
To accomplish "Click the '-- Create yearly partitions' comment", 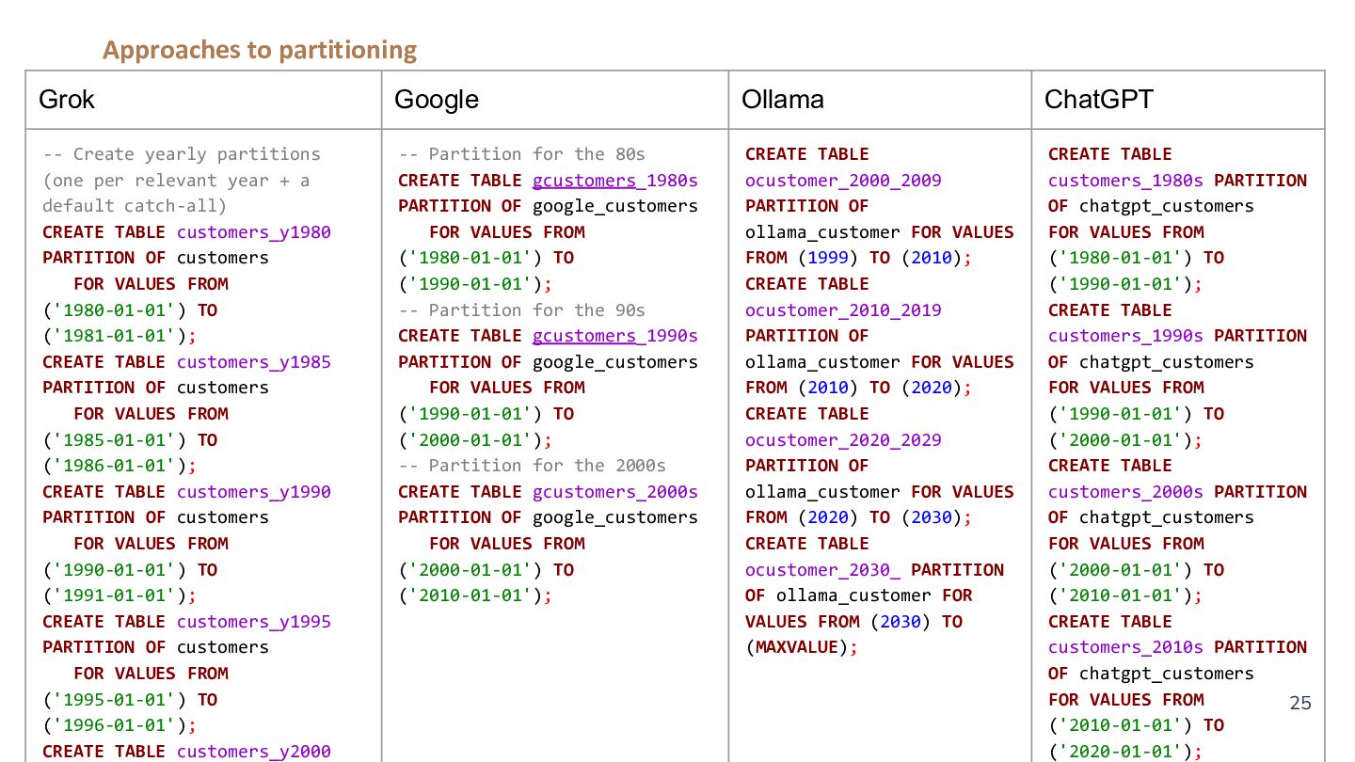I will pos(182,154).
